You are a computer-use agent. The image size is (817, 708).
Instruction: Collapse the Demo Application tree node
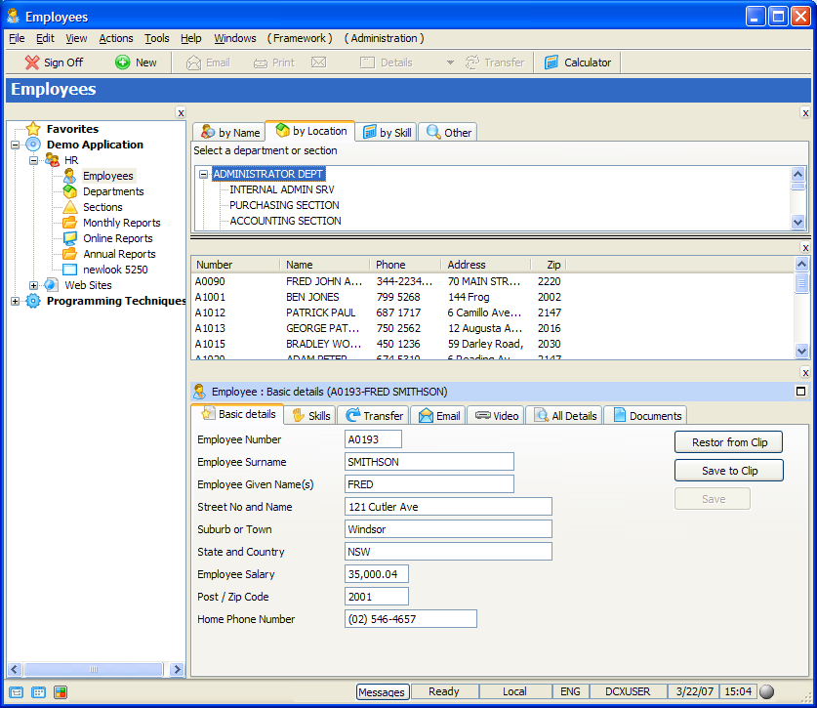(x=15, y=145)
